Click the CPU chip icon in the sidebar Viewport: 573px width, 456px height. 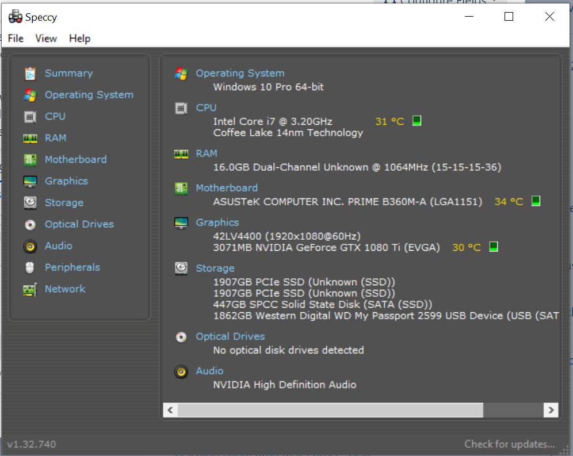click(30, 117)
